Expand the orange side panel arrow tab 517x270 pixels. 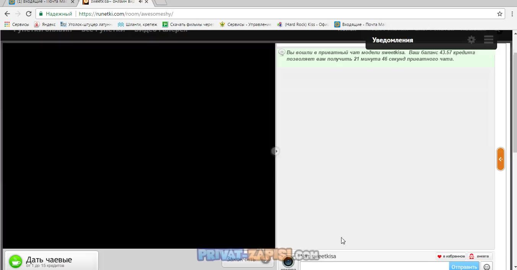click(x=500, y=159)
